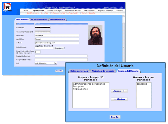
Task: Click the Nombres field containing José Pepe
Action: click(x=57, y=35)
